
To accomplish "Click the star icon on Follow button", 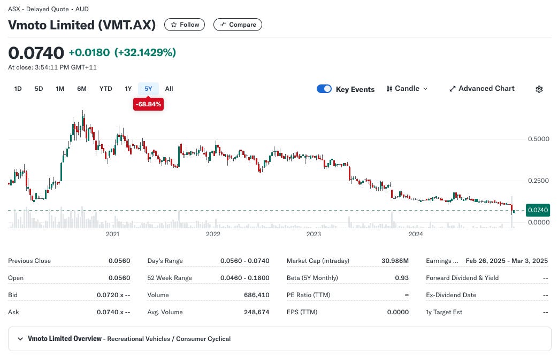I will pos(174,25).
